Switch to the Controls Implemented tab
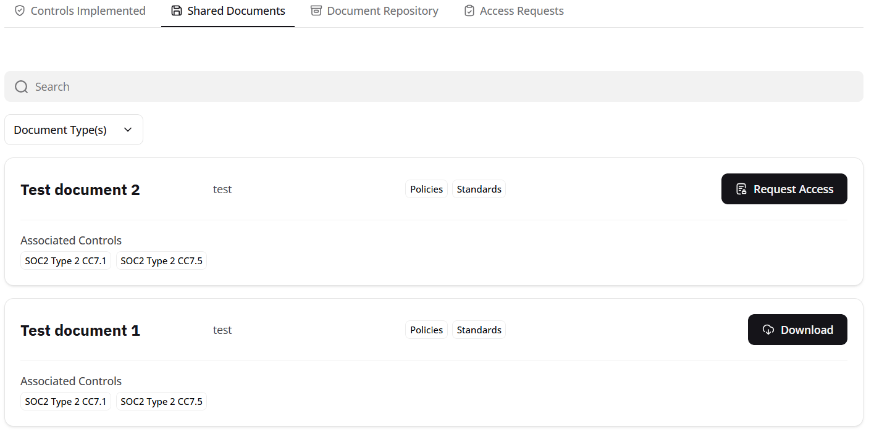Viewport: 874px width, 437px height. pos(88,11)
